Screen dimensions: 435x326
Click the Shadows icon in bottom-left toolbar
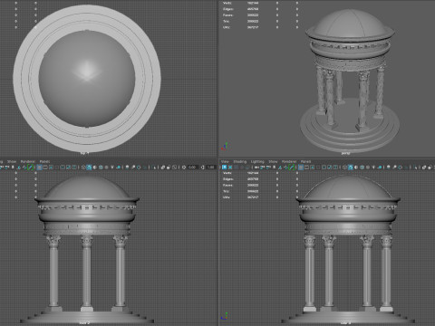[x=118, y=168]
